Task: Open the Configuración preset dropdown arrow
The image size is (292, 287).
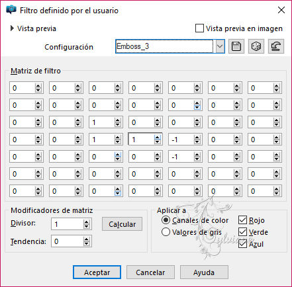Action: tap(220, 46)
